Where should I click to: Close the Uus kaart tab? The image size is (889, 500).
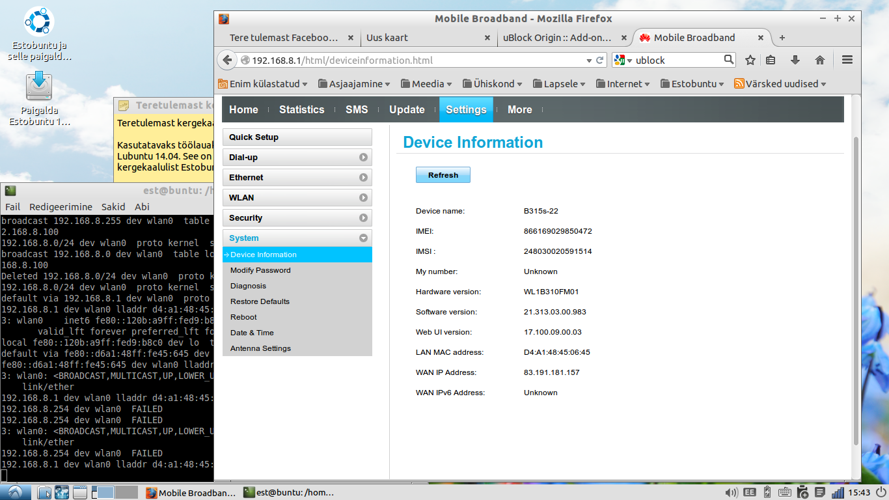pos(487,38)
